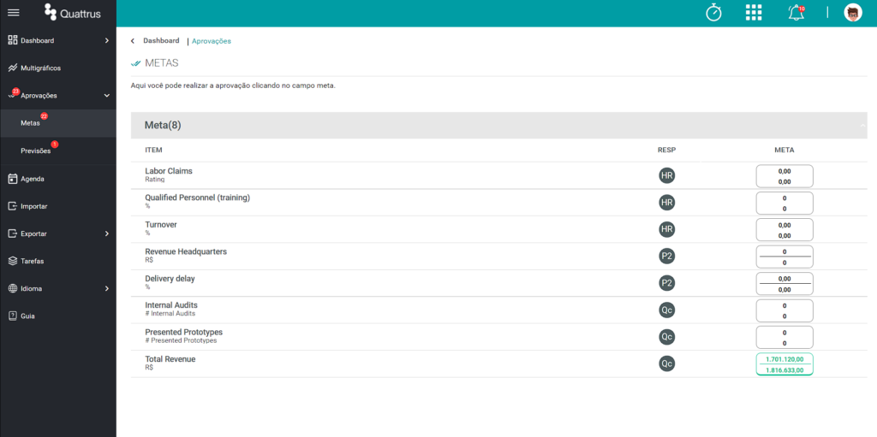Open the stopwatch timer icon

pos(713,12)
